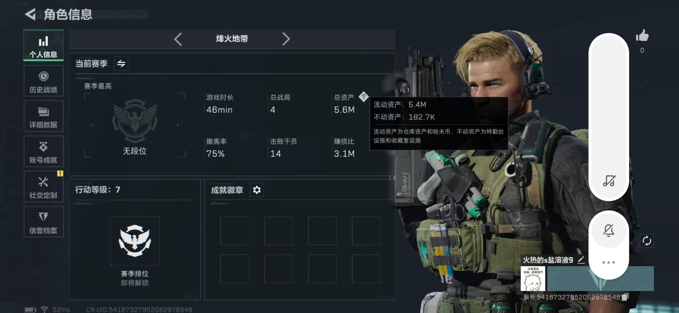The image size is (679, 313).
Task: Expand the three-dots more options menu
Action: tap(608, 262)
